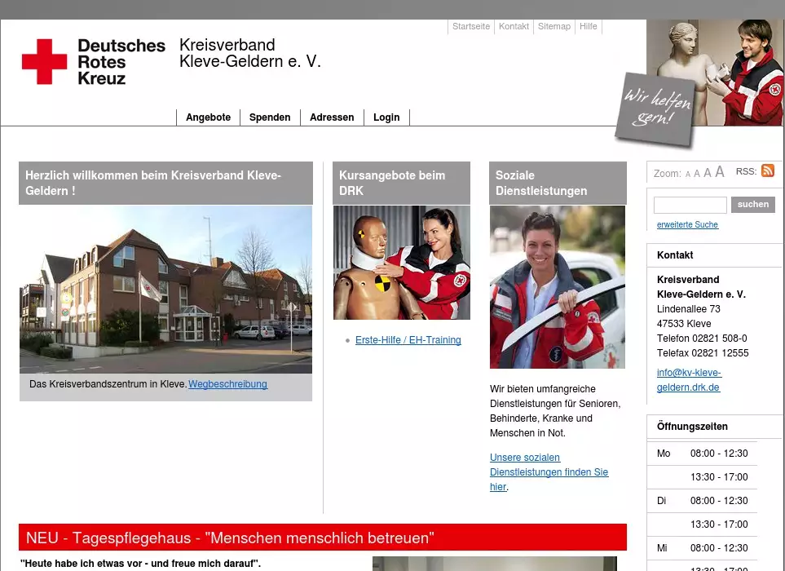
Task: Click into the search text field
Action: pos(690,205)
